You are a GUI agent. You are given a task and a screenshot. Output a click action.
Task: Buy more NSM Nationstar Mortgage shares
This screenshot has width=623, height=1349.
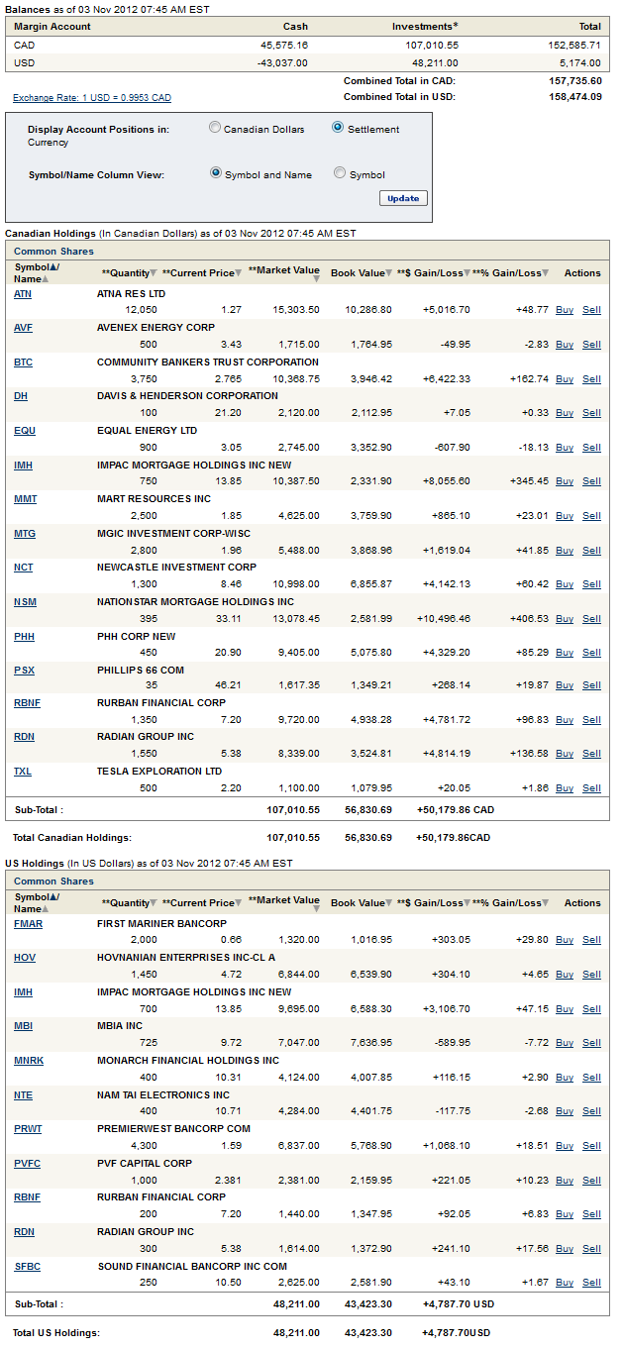coord(564,619)
